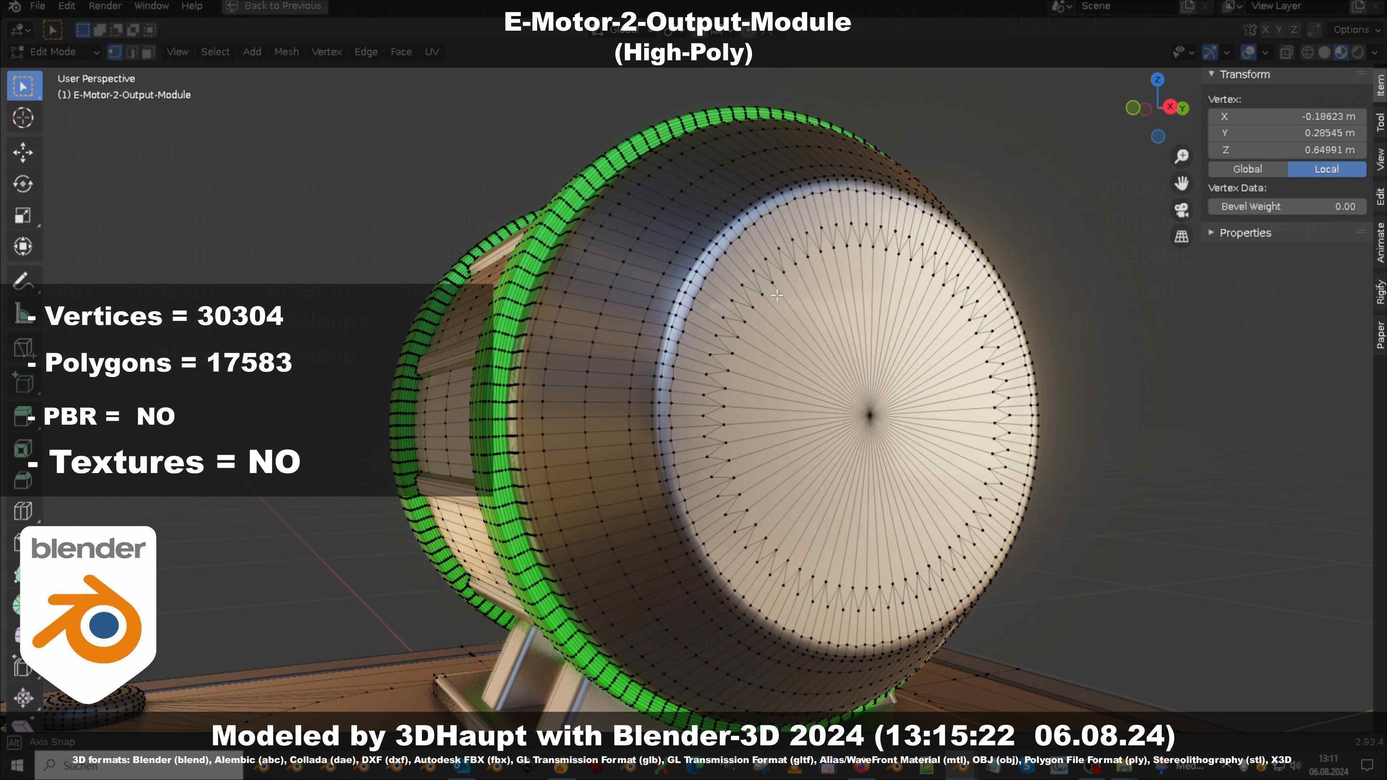Enable edge select mode
The image size is (1387, 780).
(x=131, y=52)
